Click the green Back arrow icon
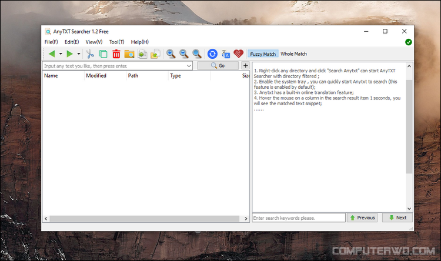The width and height of the screenshot is (441, 261). [52, 53]
